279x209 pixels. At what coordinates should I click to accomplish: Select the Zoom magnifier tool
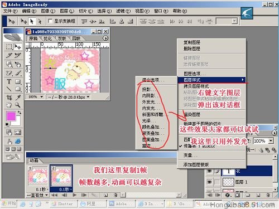(18, 105)
